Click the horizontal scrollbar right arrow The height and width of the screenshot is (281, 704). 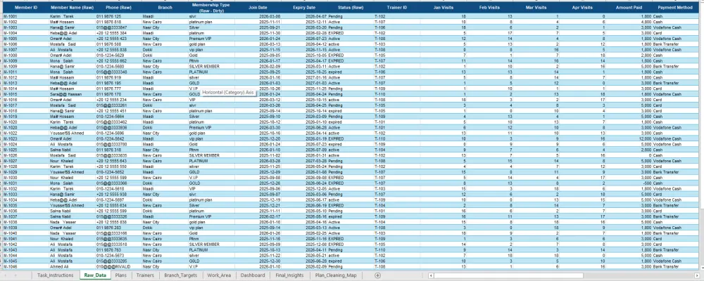(696, 275)
